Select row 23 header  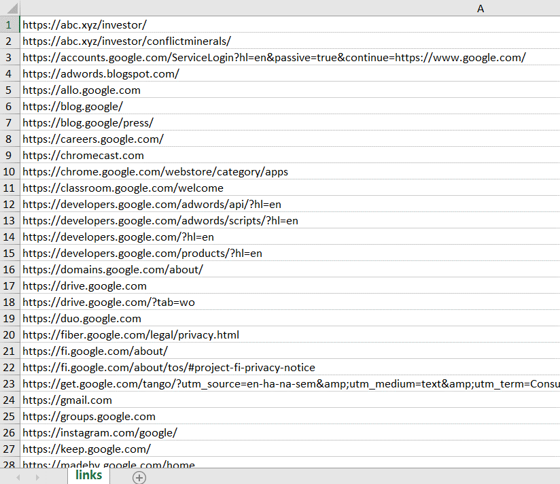10,383
